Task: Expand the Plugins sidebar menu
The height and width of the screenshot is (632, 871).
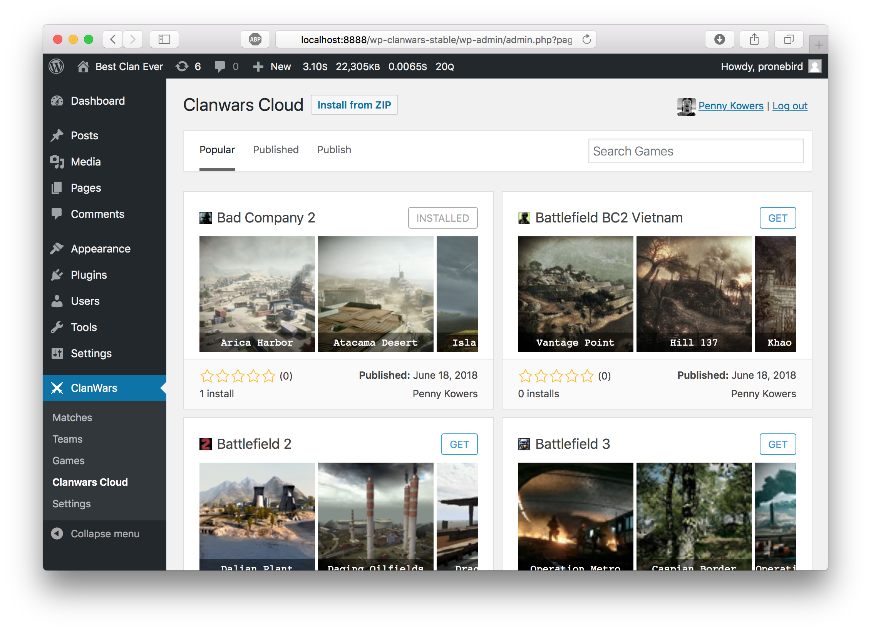Action: (89, 275)
